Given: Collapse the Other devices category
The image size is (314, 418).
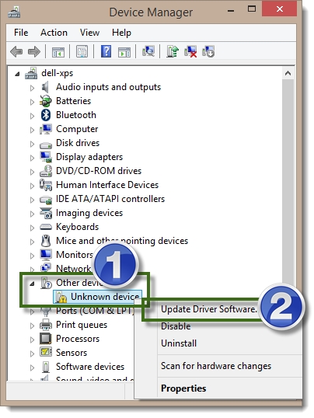Looking at the screenshot, I should (33, 284).
